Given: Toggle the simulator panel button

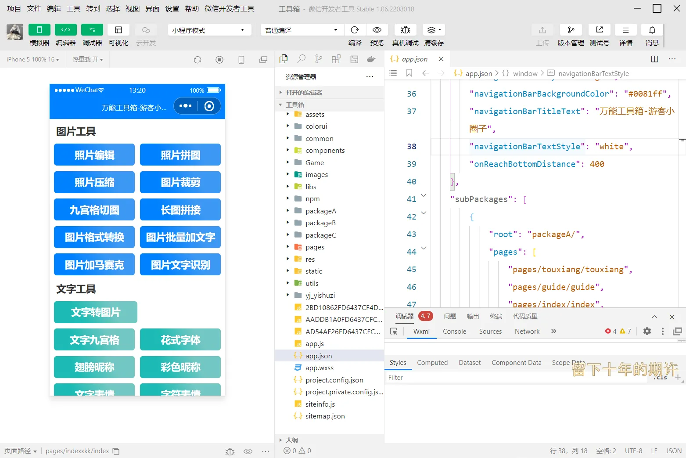Looking at the screenshot, I should [39, 30].
